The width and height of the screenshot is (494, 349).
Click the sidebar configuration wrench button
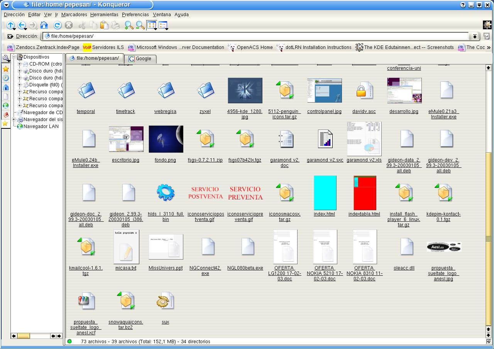[x=6, y=59]
